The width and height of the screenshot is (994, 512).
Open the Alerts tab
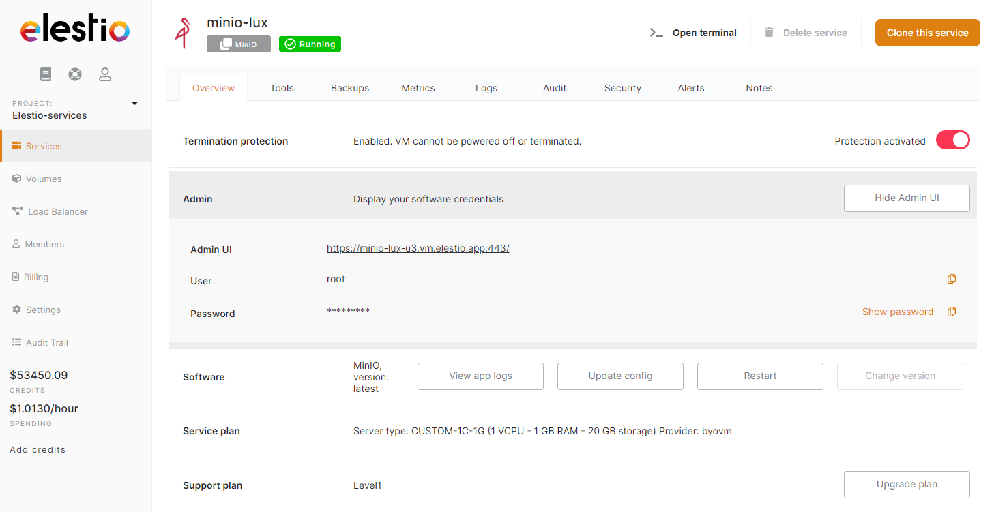tap(691, 88)
